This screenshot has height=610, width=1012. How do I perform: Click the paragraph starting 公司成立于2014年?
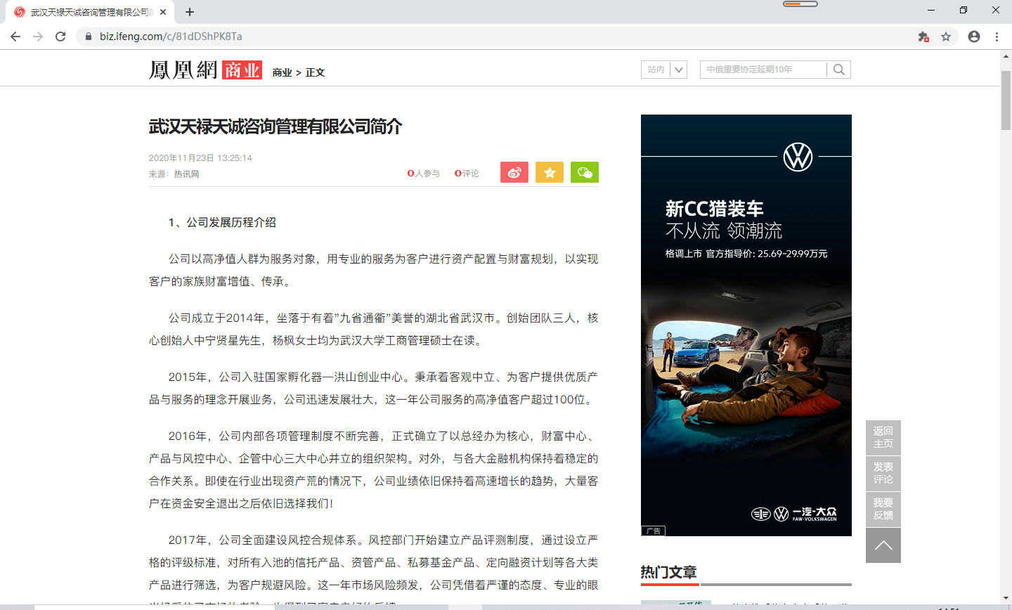(374, 329)
